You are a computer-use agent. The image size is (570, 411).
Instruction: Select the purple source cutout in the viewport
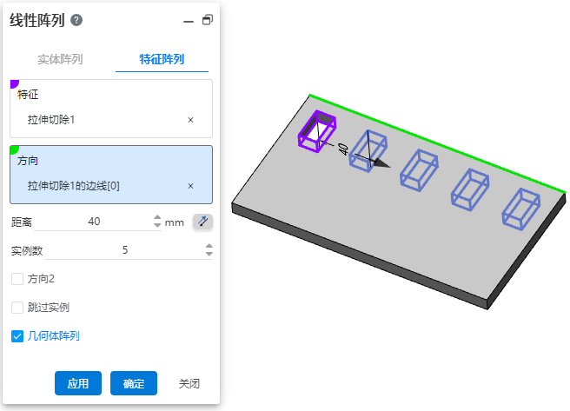(317, 131)
